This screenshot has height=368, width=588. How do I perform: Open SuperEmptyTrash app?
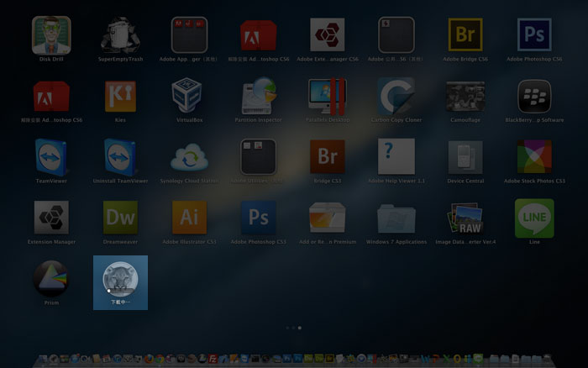click(120, 35)
